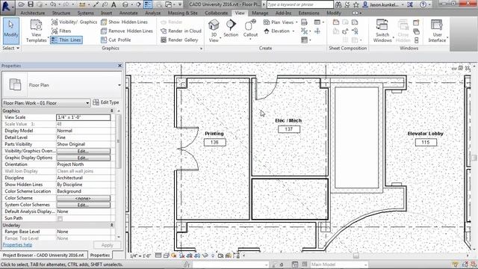478x269 pixels.
Task: Open Render in Cloud
Action: [x=181, y=31]
